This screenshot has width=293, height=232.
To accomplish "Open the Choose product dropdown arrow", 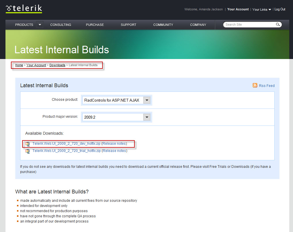I will [147, 100].
